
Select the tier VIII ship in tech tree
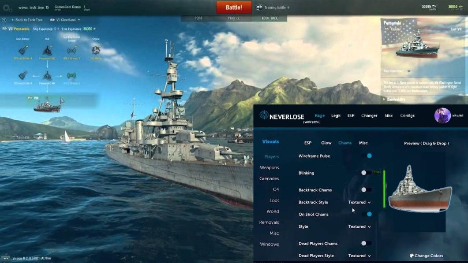click(x=47, y=104)
